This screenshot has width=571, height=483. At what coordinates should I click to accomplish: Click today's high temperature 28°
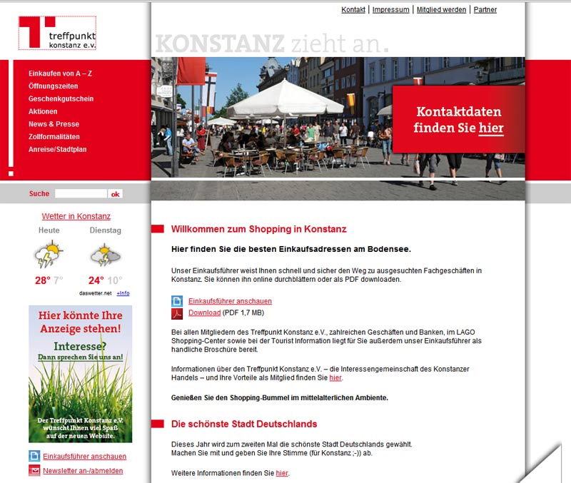pyautogui.click(x=43, y=280)
